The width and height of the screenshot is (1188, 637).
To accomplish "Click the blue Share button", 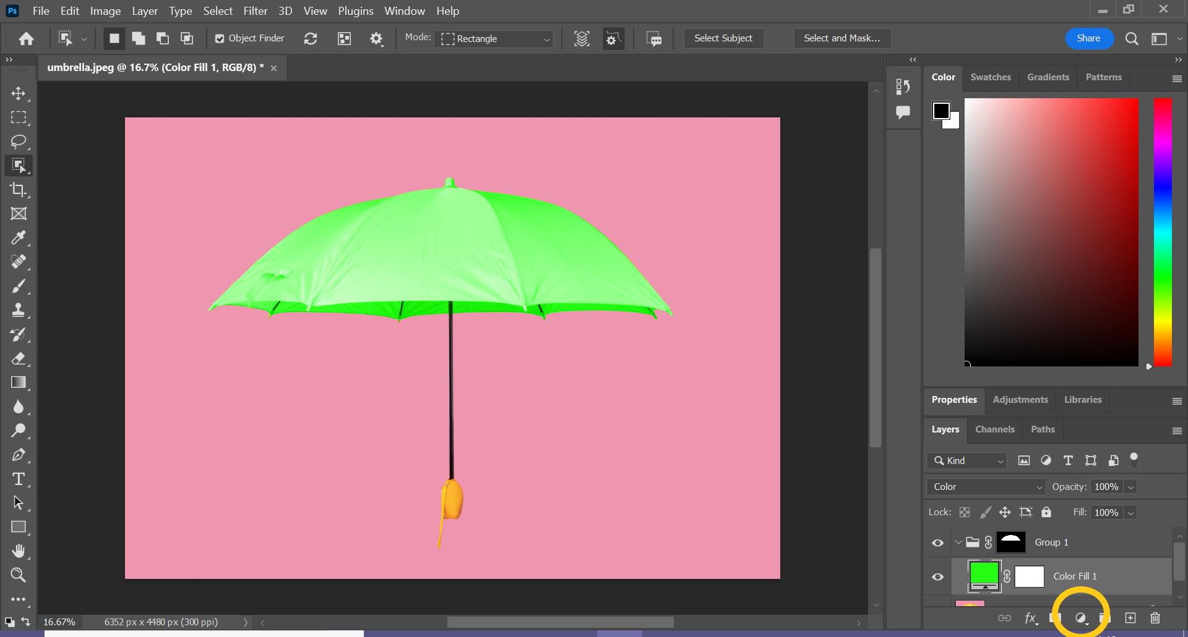I will click(1088, 38).
